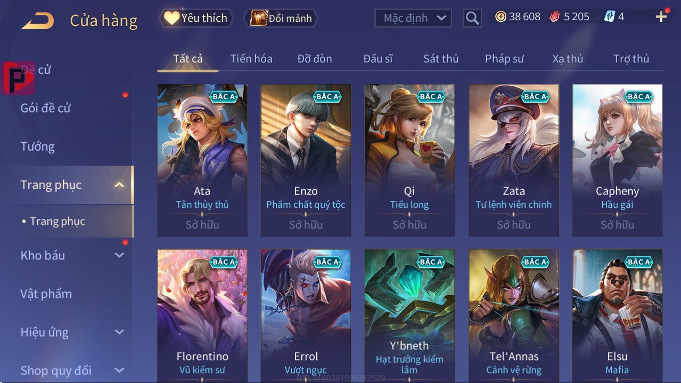The image size is (681, 383).
Task: Expand the Hiệu ứng sidebar section
Action: pos(119,332)
